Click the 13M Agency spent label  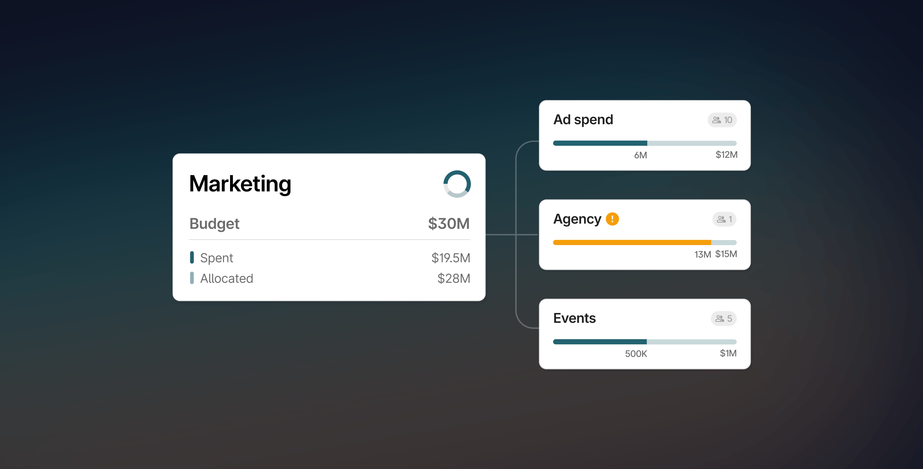coord(702,255)
